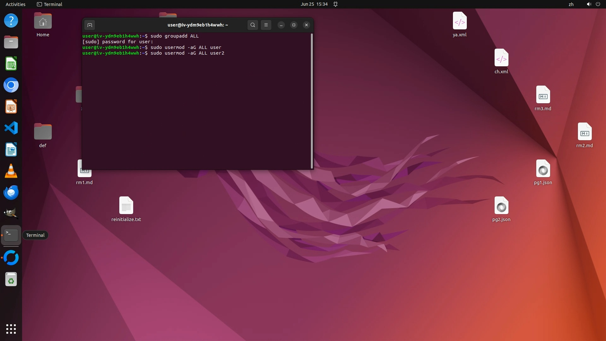Viewport: 606px width, 341px height.
Task: Click the terminal vertical scrollbar
Action: pyautogui.click(x=312, y=101)
